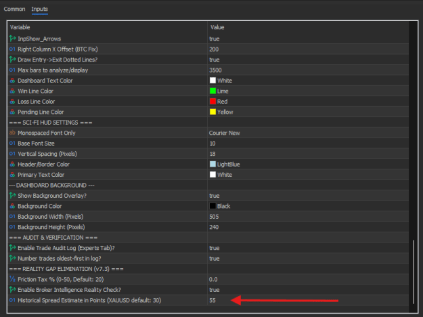This screenshot has height=317, width=423.
Task: Select the AUDIT & VERIFICATION section row
Action: (x=208, y=238)
